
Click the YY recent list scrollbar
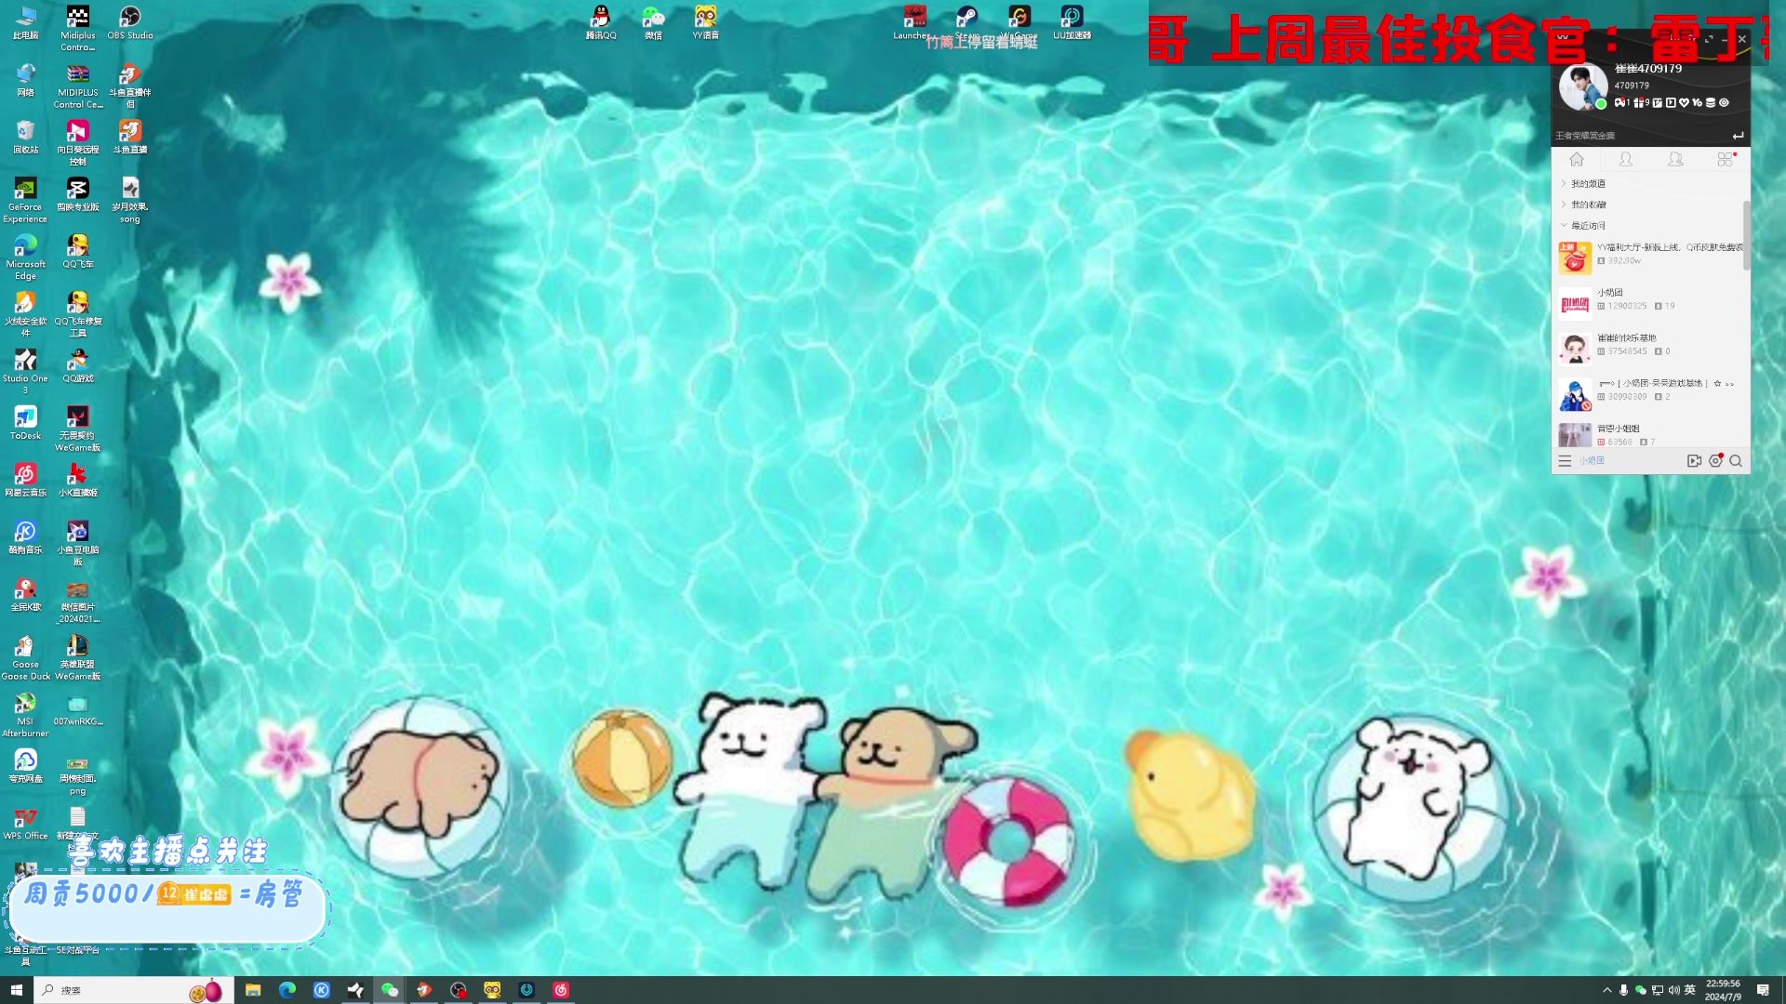tap(1746, 235)
